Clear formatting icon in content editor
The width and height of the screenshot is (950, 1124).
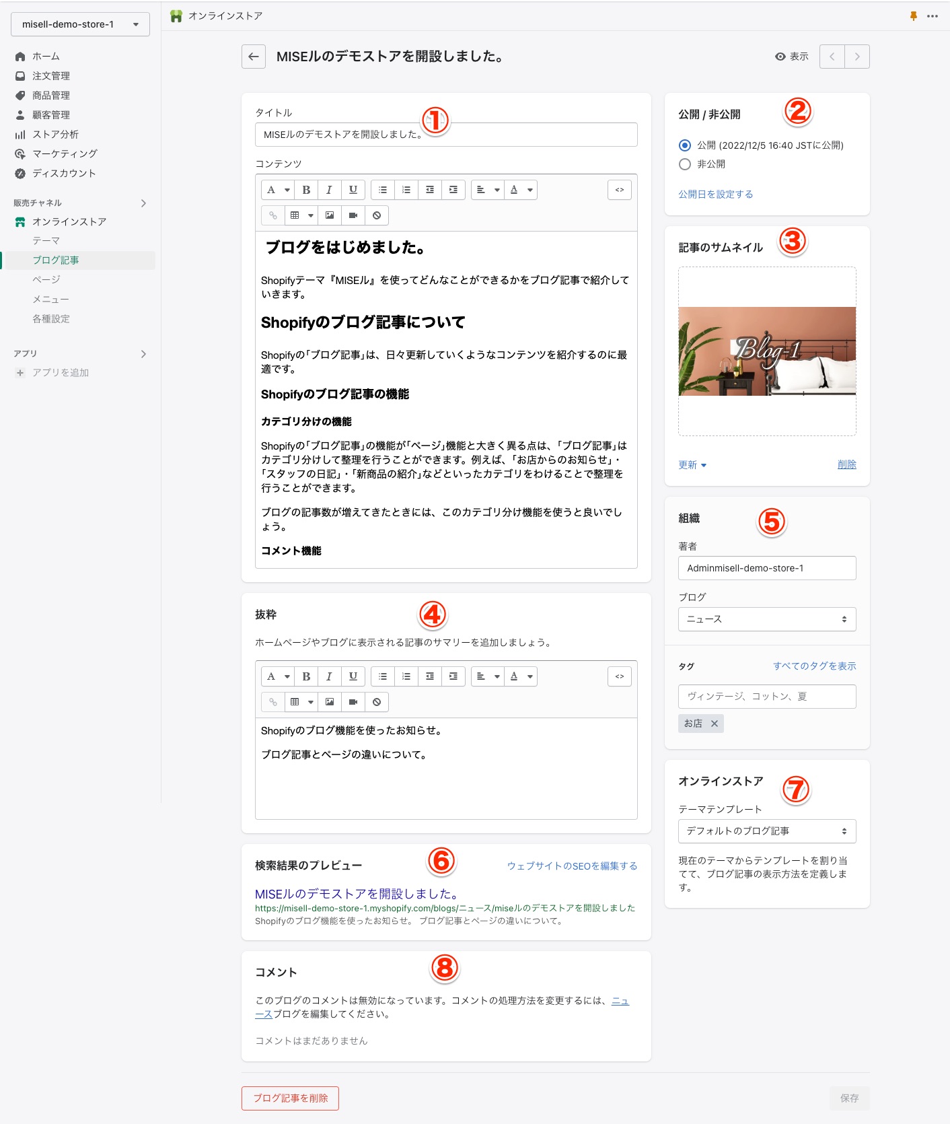click(x=377, y=215)
